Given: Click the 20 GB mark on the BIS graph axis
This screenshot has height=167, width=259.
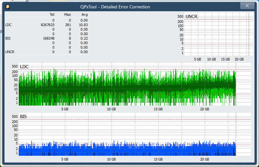Looking at the screenshot, I should pyautogui.click(x=204, y=159).
